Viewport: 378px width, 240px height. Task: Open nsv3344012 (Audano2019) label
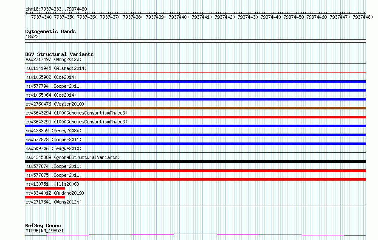(x=55, y=193)
